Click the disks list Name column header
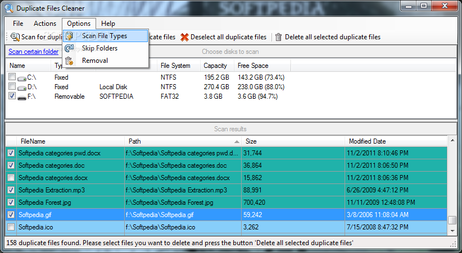 28,66
